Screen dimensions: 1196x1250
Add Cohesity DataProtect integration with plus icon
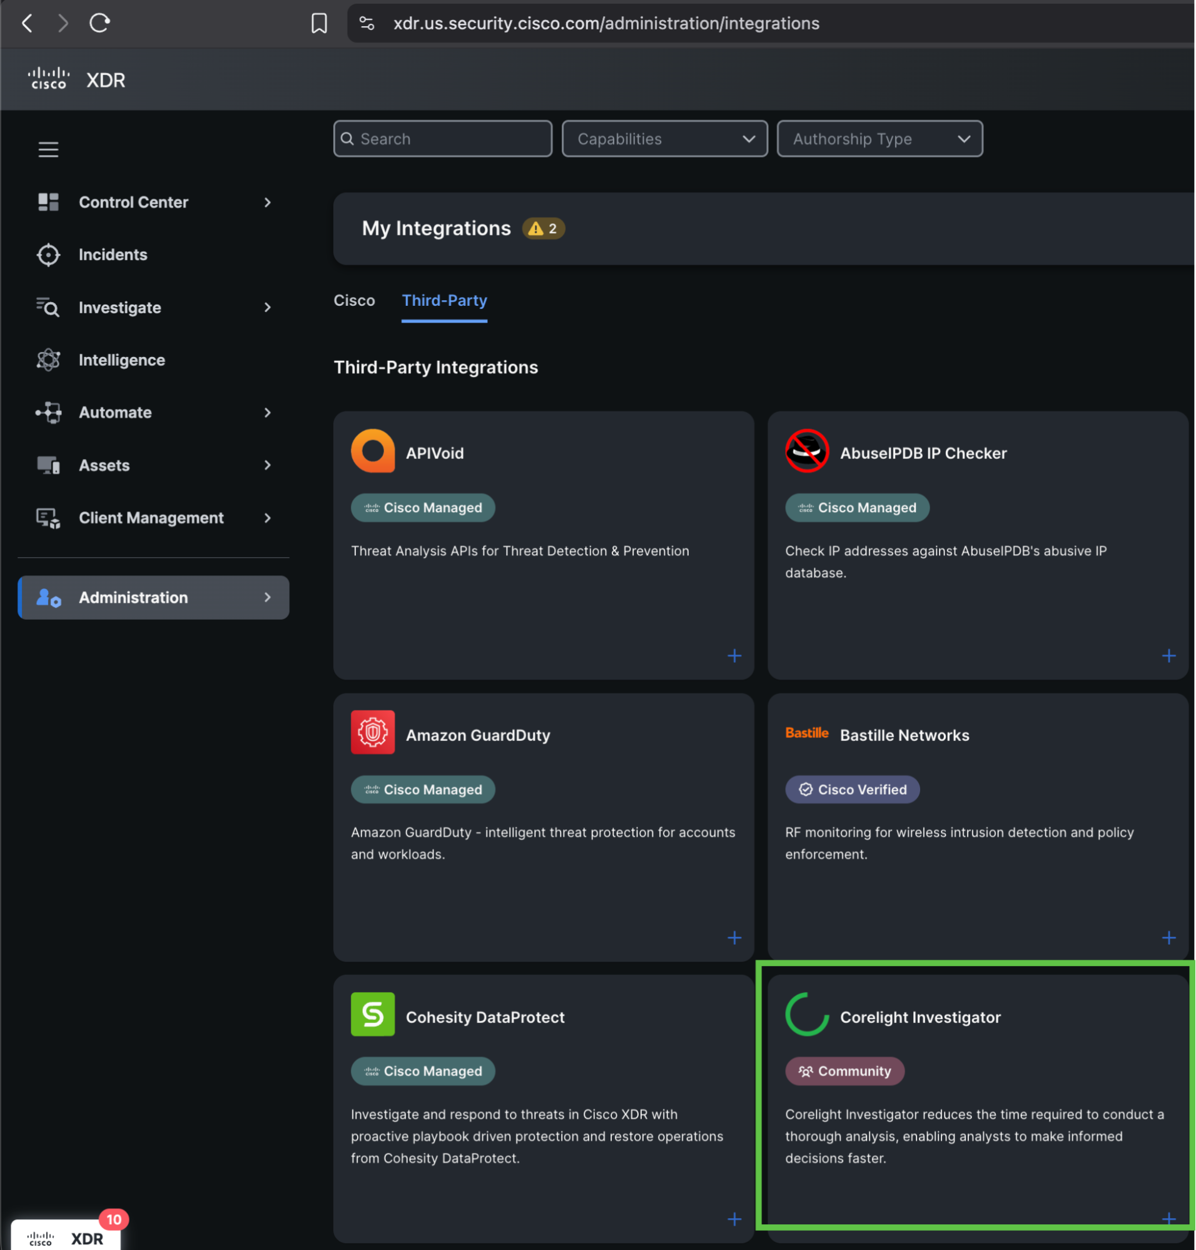pyautogui.click(x=734, y=1219)
